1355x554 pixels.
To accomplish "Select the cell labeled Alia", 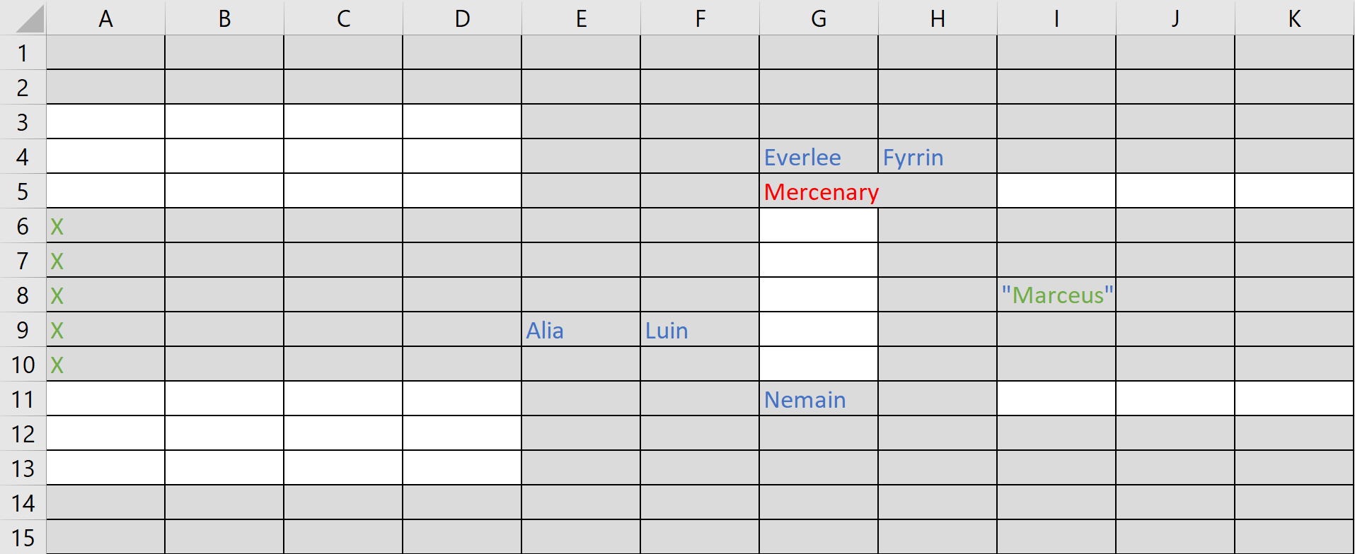I will coord(580,330).
